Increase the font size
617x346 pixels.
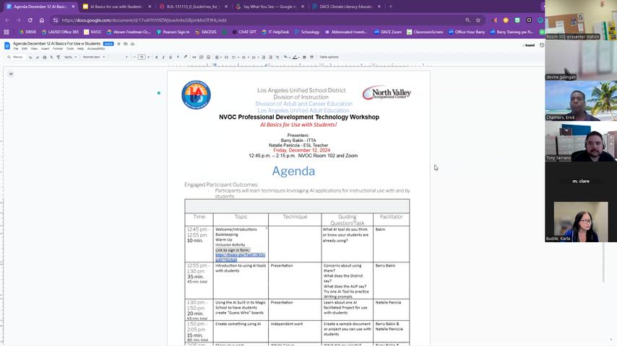(148, 57)
